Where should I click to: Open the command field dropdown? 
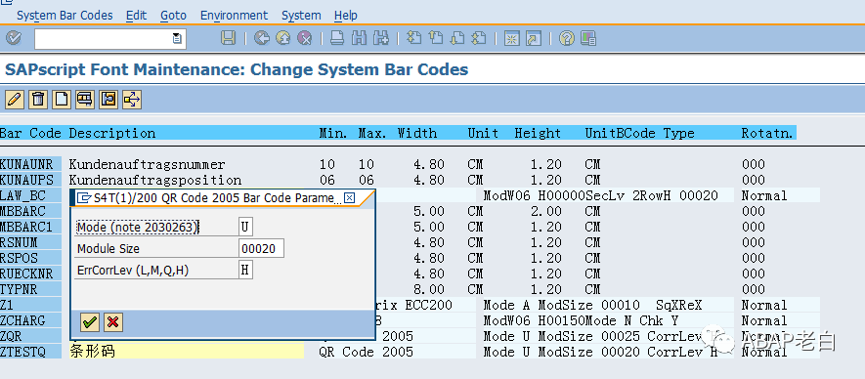click(x=177, y=39)
